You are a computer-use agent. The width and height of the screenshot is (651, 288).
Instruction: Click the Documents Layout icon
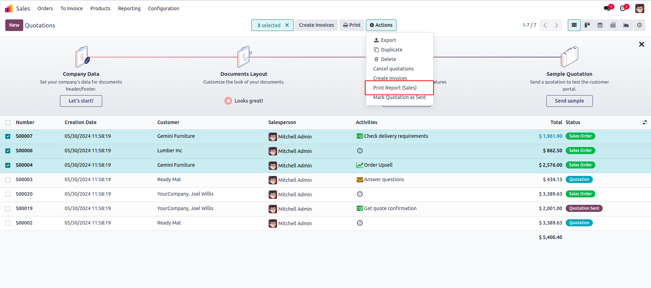tap(244, 57)
